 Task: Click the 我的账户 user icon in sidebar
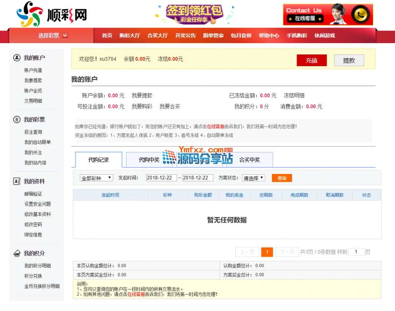pos(17,58)
